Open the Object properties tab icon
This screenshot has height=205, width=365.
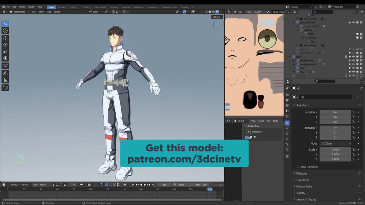pos(287,123)
